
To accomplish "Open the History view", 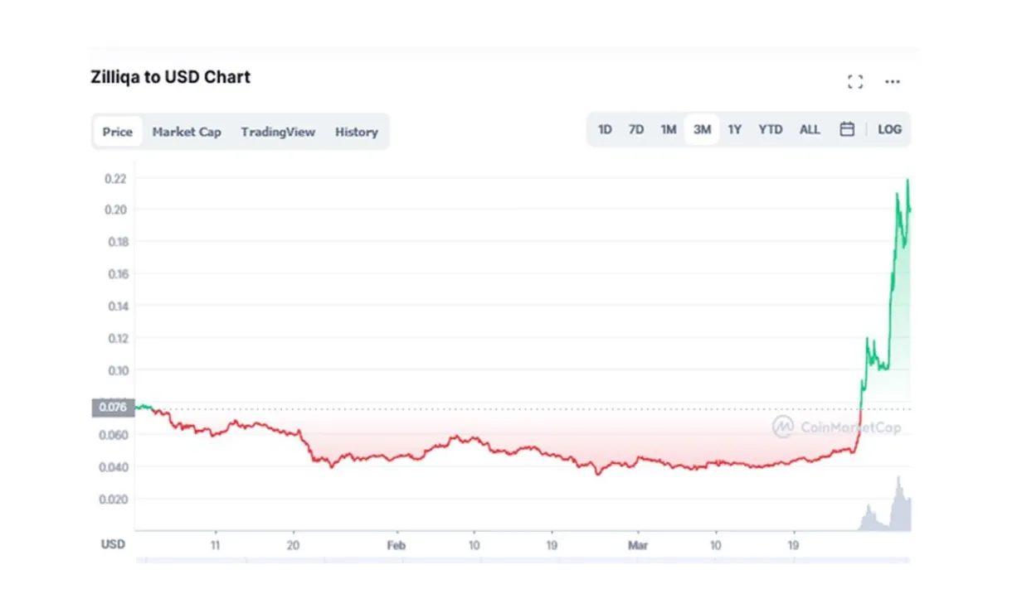I will click(357, 132).
